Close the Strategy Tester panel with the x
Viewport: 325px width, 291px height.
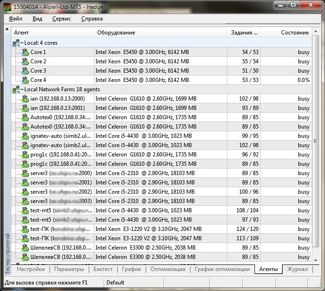7,29
